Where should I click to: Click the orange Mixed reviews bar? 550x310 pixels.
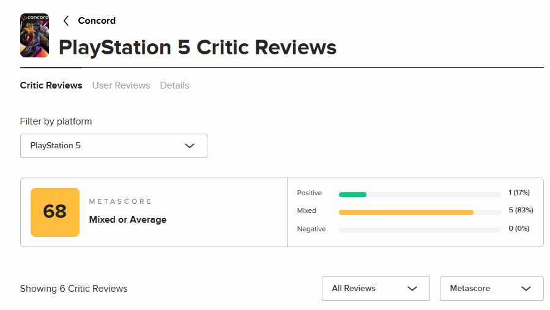pyautogui.click(x=406, y=212)
